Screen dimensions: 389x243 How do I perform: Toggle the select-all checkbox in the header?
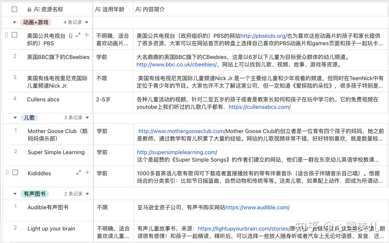pyautogui.click(x=15, y=9)
